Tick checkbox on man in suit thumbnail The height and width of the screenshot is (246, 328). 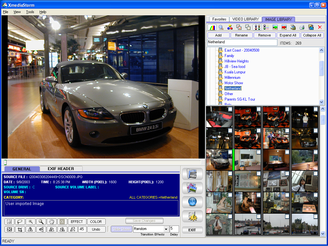pyautogui.click(x=230, y=216)
